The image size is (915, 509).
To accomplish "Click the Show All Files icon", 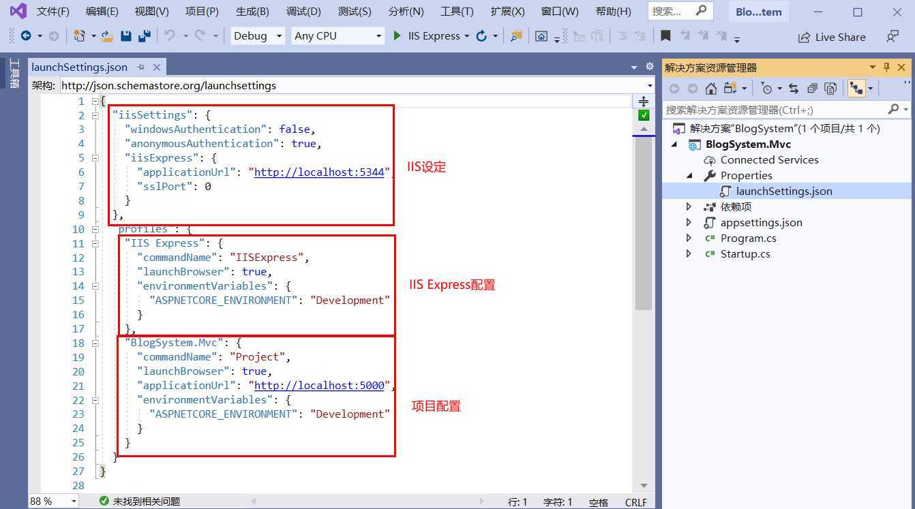I will coord(830,89).
